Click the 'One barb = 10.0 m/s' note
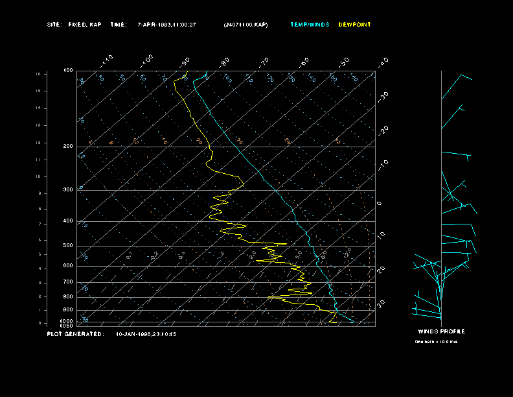Screen dimensions: 513x397 (437, 341)
